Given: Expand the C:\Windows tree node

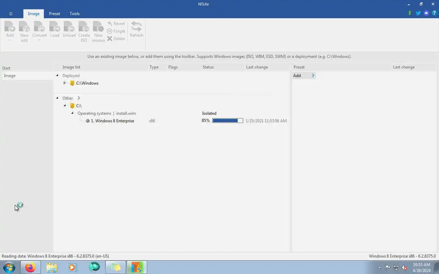Looking at the screenshot, I should pyautogui.click(x=64, y=83).
